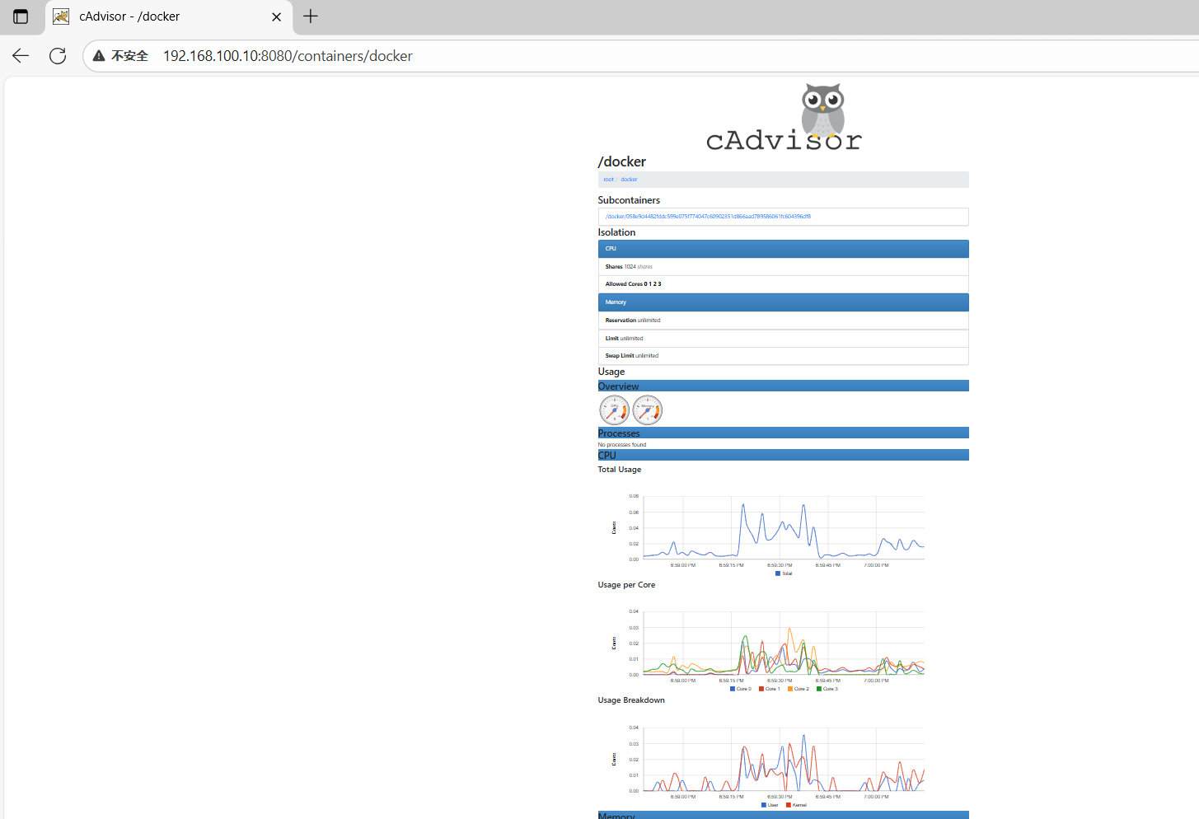Screen dimensions: 1199x819
Task: Click the Total legend swatch in Total Usage
Action: click(778, 573)
